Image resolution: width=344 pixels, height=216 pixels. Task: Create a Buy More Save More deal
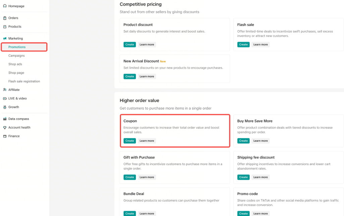pyautogui.click(x=243, y=141)
